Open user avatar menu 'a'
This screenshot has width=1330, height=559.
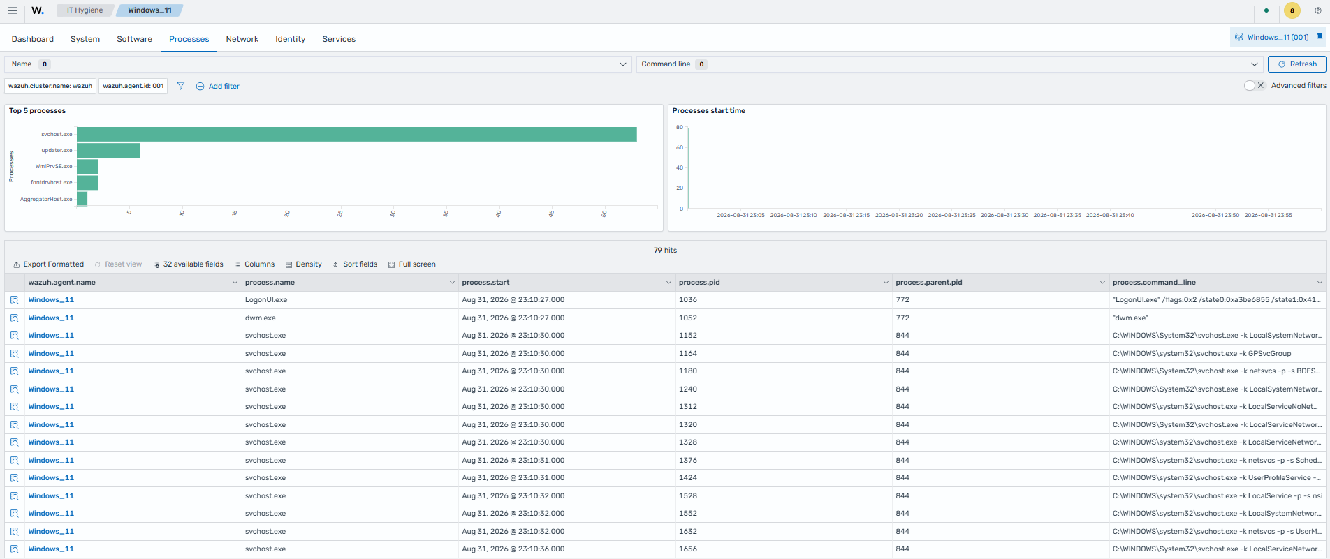point(1292,10)
